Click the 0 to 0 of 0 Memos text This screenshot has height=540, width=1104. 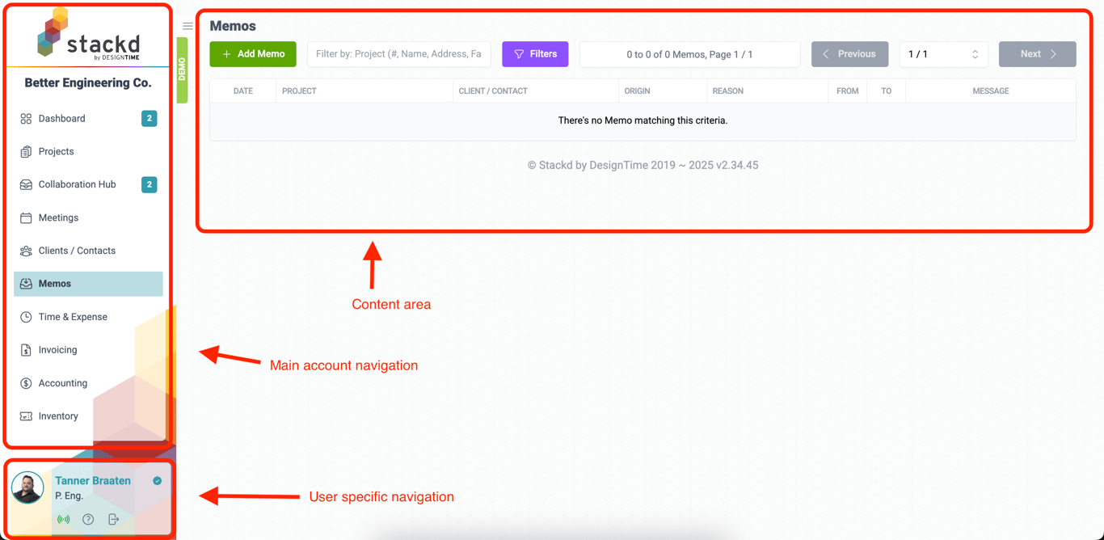point(689,54)
